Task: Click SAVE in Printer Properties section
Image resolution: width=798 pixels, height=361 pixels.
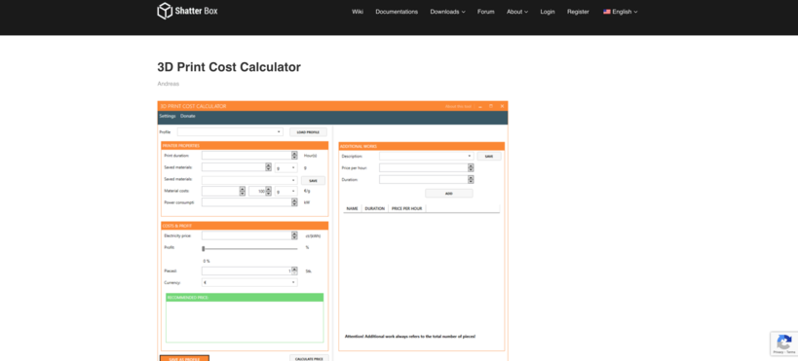Action: point(313,180)
